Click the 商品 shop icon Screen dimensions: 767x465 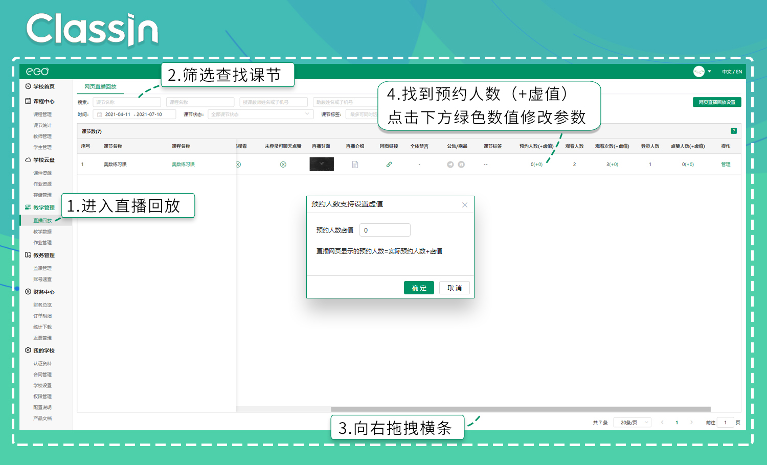461,165
